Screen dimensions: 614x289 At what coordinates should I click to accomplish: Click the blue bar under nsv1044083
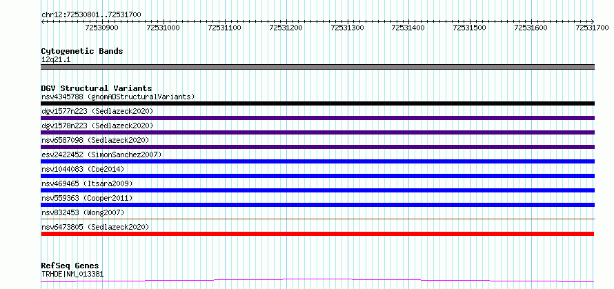pyautogui.click(x=317, y=176)
